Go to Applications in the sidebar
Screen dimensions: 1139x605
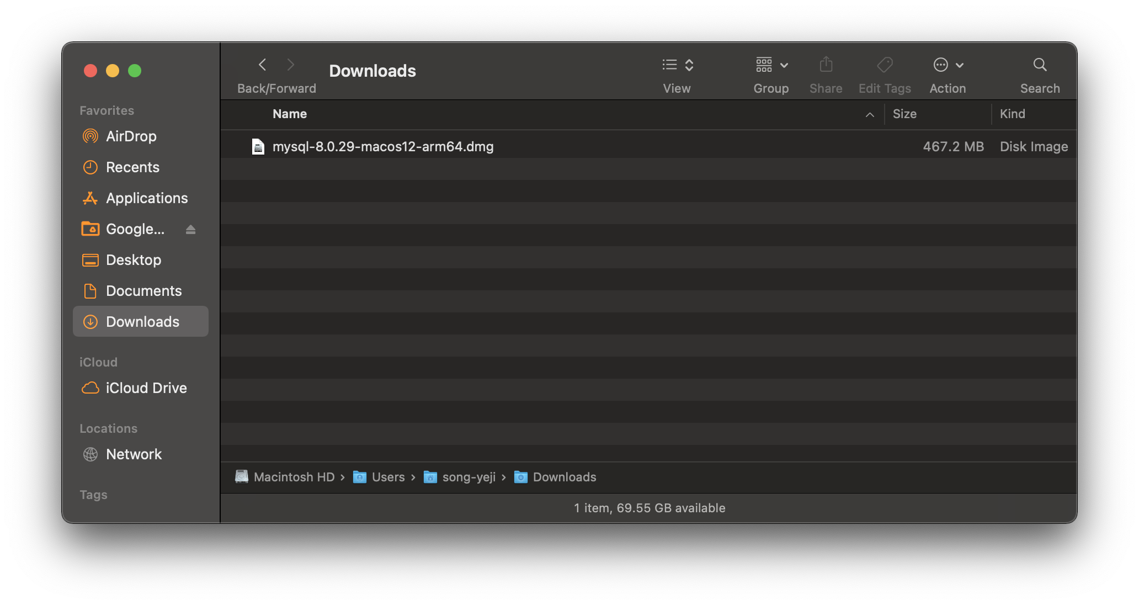pyautogui.click(x=146, y=198)
